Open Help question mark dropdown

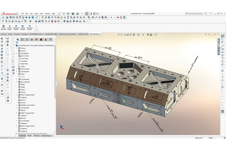[213, 14]
